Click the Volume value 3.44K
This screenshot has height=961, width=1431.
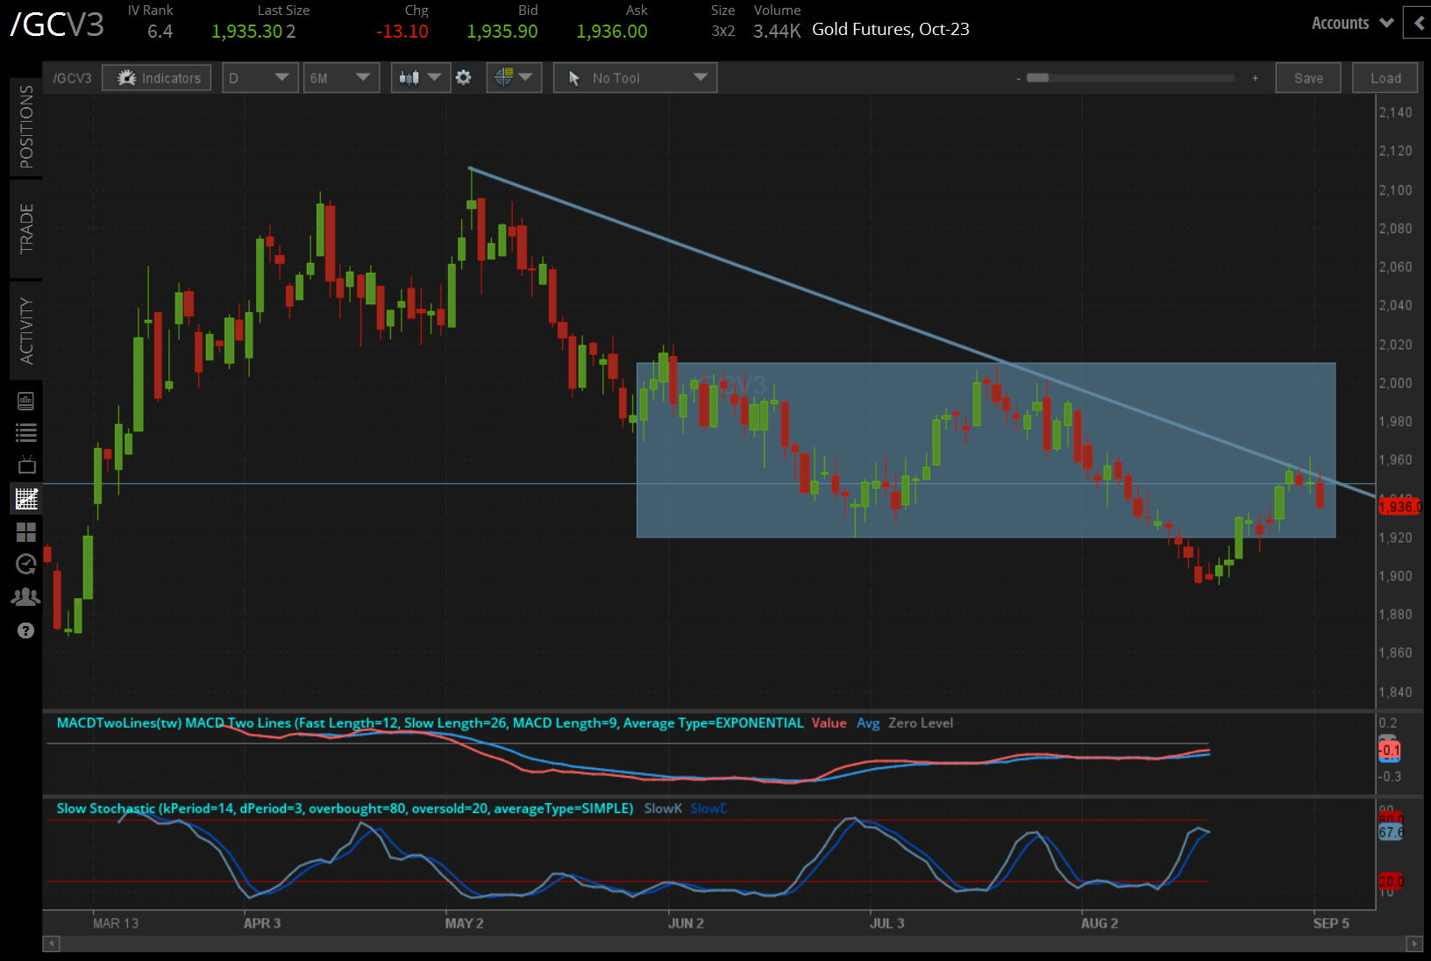click(x=777, y=32)
